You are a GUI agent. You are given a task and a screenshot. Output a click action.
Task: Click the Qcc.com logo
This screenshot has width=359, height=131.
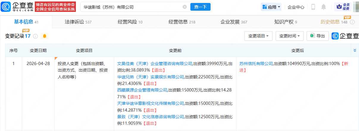tap(17, 7)
